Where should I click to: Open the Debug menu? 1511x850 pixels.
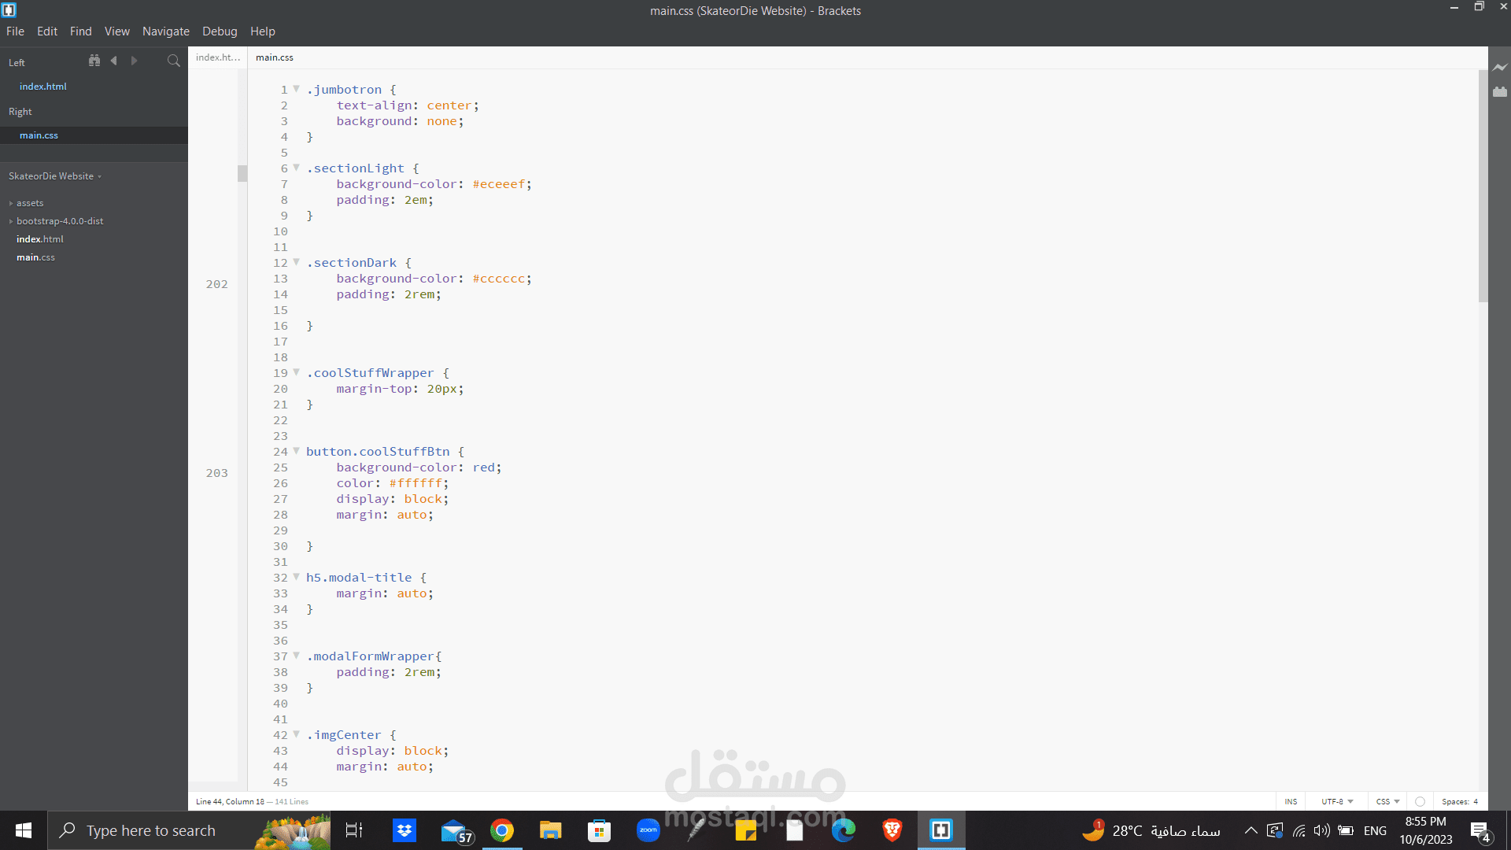[220, 31]
